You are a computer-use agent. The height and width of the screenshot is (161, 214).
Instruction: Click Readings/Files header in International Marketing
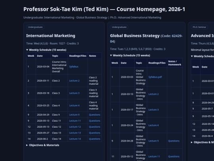78,56
